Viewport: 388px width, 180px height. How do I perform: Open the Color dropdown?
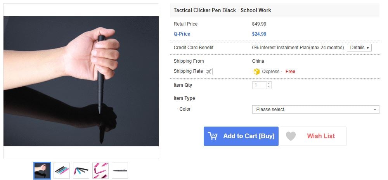(315, 110)
